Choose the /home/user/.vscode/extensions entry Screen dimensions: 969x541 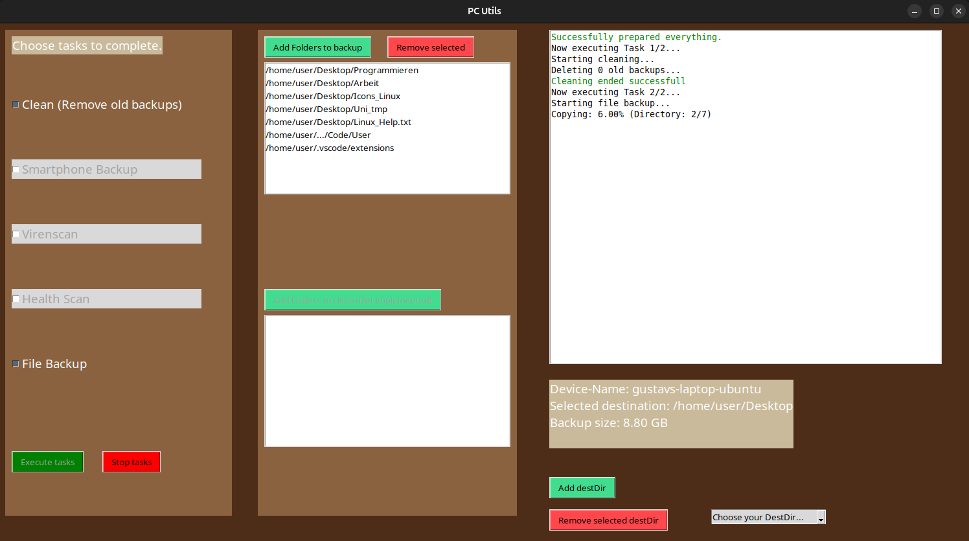[x=330, y=148]
